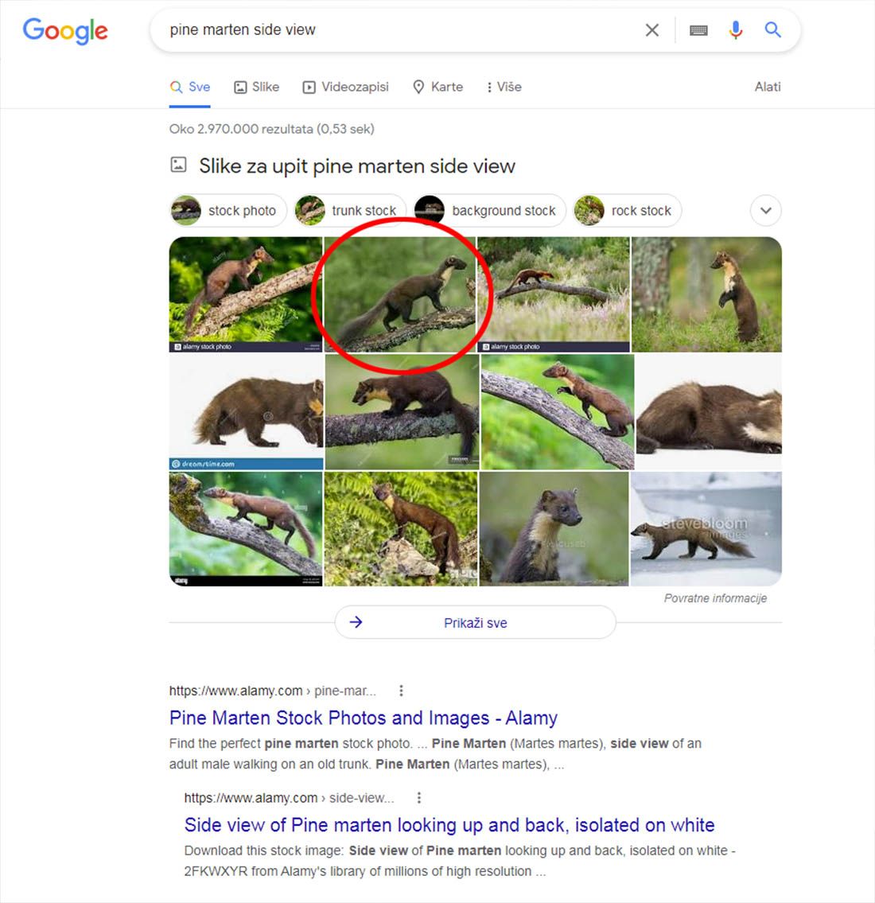875x903 pixels.
Task: Select the background stock filter chip
Action: (490, 211)
